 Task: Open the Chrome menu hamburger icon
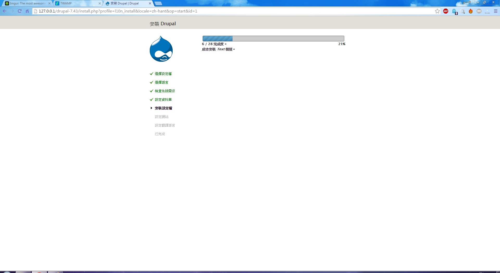point(496,11)
